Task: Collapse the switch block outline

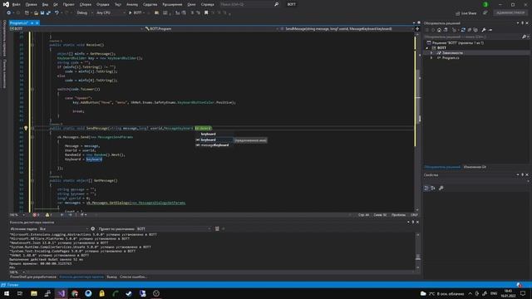Action: [32, 89]
